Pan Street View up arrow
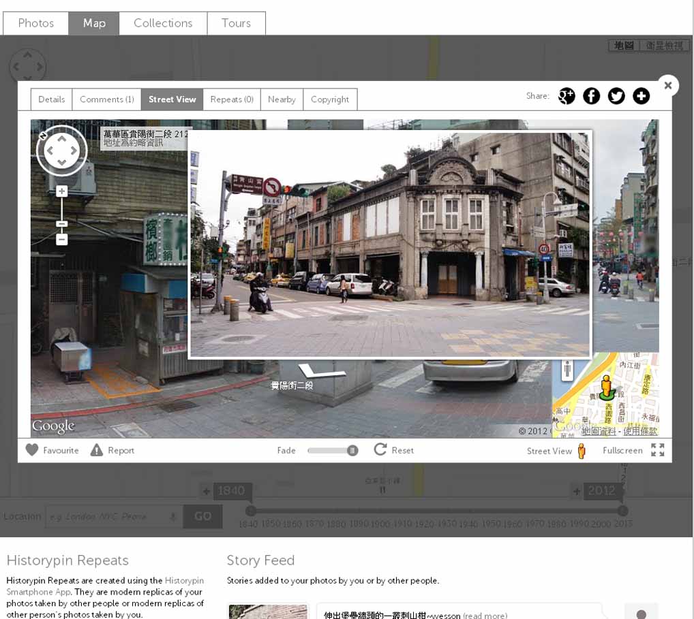The image size is (694, 619). pyautogui.click(x=61, y=139)
